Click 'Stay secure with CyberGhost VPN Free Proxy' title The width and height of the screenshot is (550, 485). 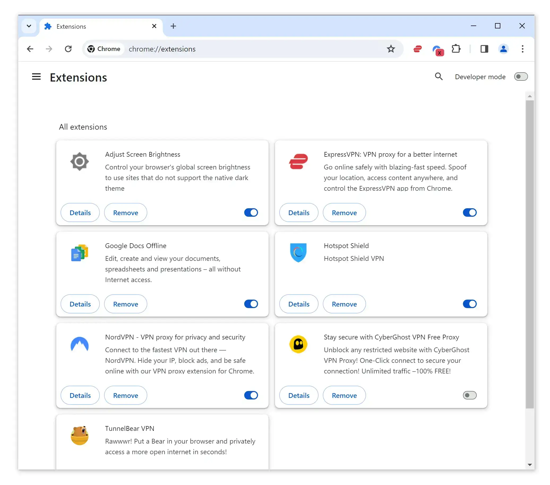coord(391,337)
